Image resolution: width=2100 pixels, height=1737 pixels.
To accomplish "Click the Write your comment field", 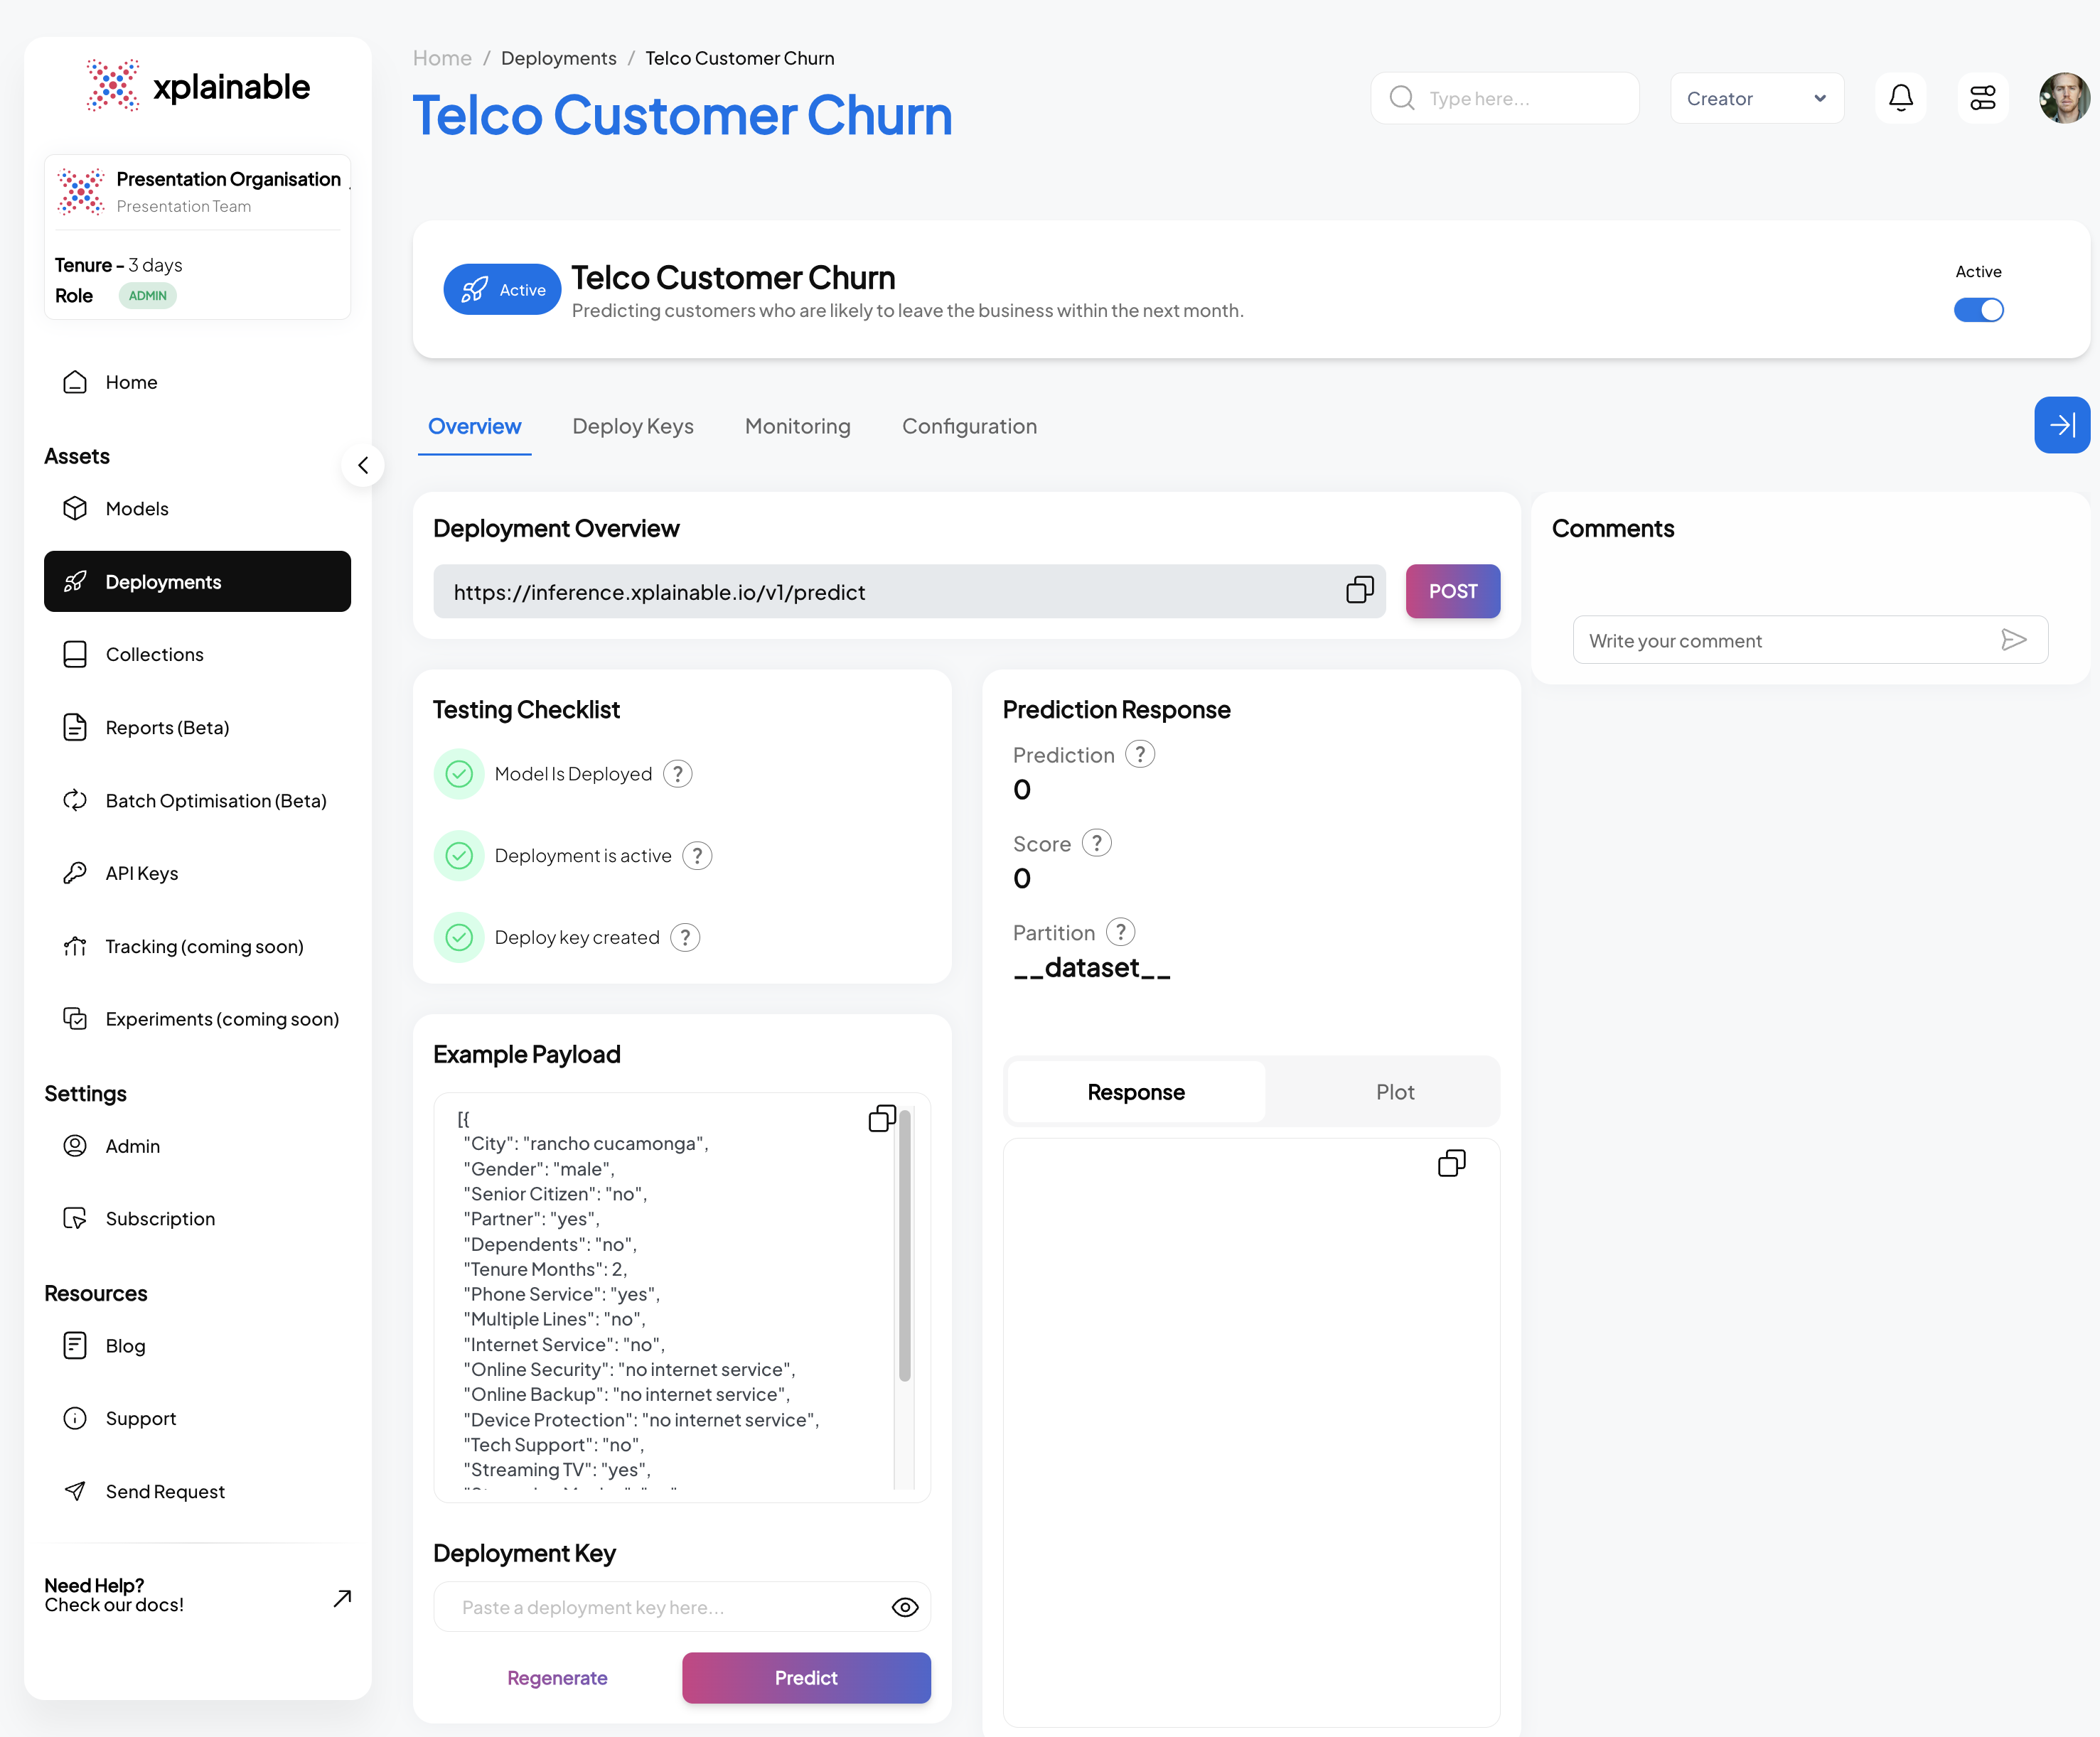I will tap(1810, 640).
